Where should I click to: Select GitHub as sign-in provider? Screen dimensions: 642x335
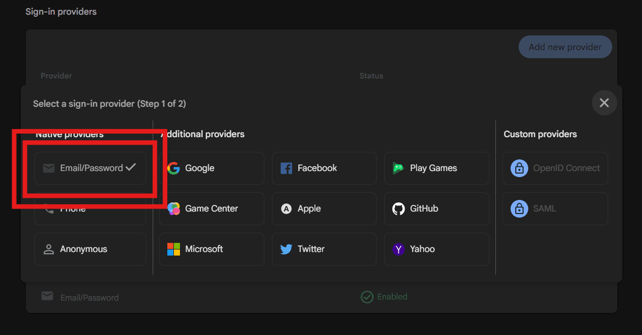click(437, 208)
